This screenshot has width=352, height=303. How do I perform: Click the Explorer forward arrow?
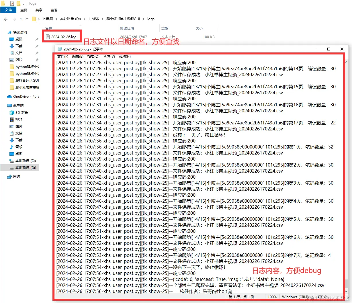coord(14,19)
